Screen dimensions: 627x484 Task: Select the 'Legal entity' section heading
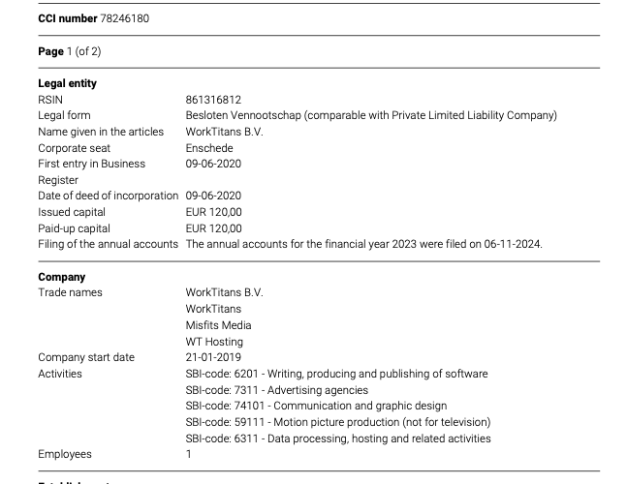coord(67,83)
